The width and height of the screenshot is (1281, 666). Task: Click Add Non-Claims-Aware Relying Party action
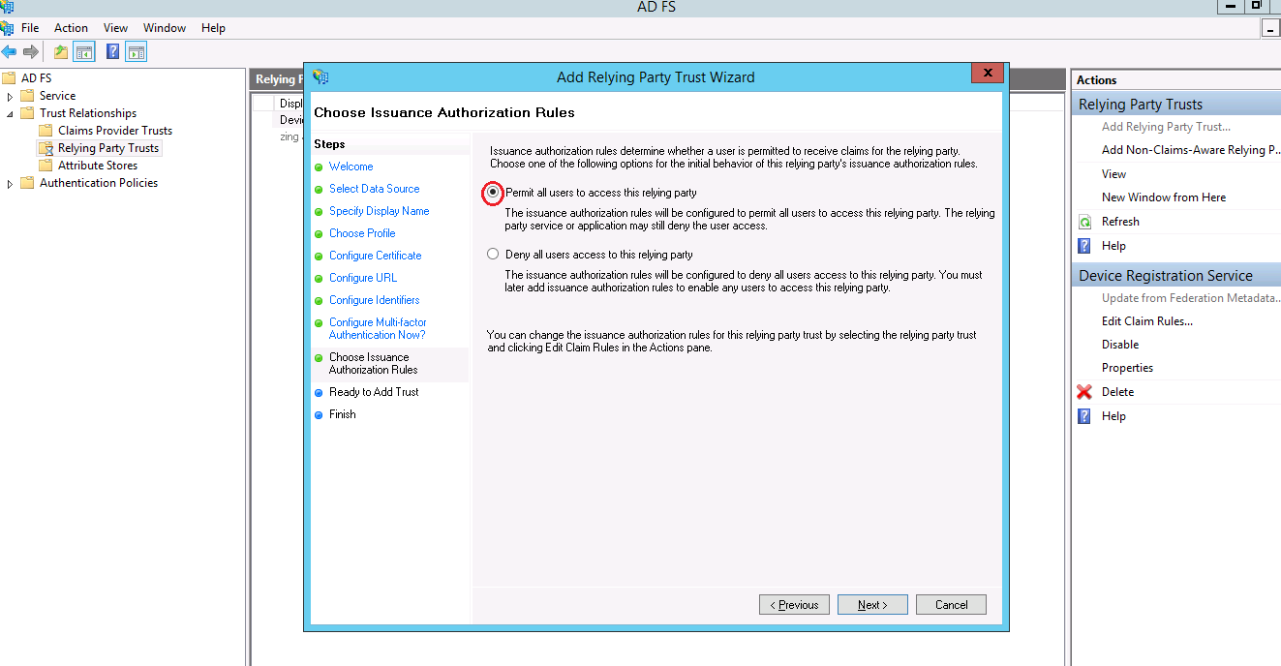(1190, 150)
